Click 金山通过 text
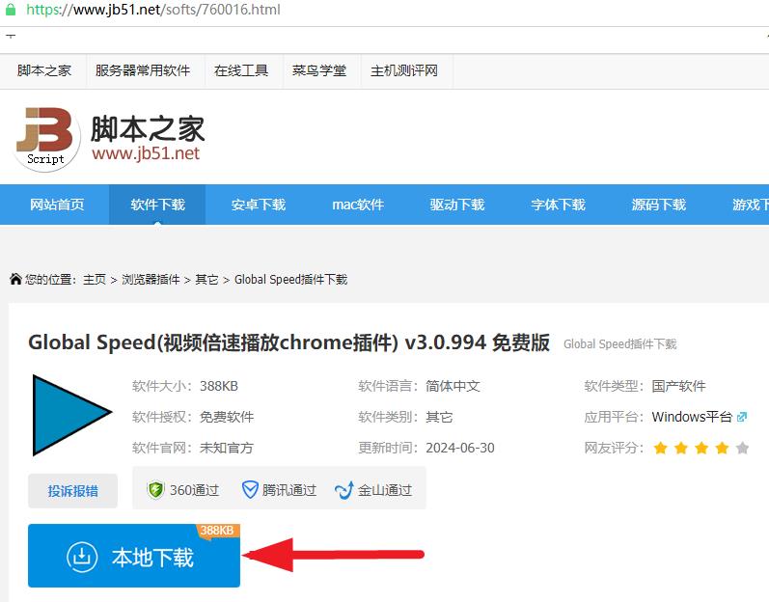 point(384,490)
